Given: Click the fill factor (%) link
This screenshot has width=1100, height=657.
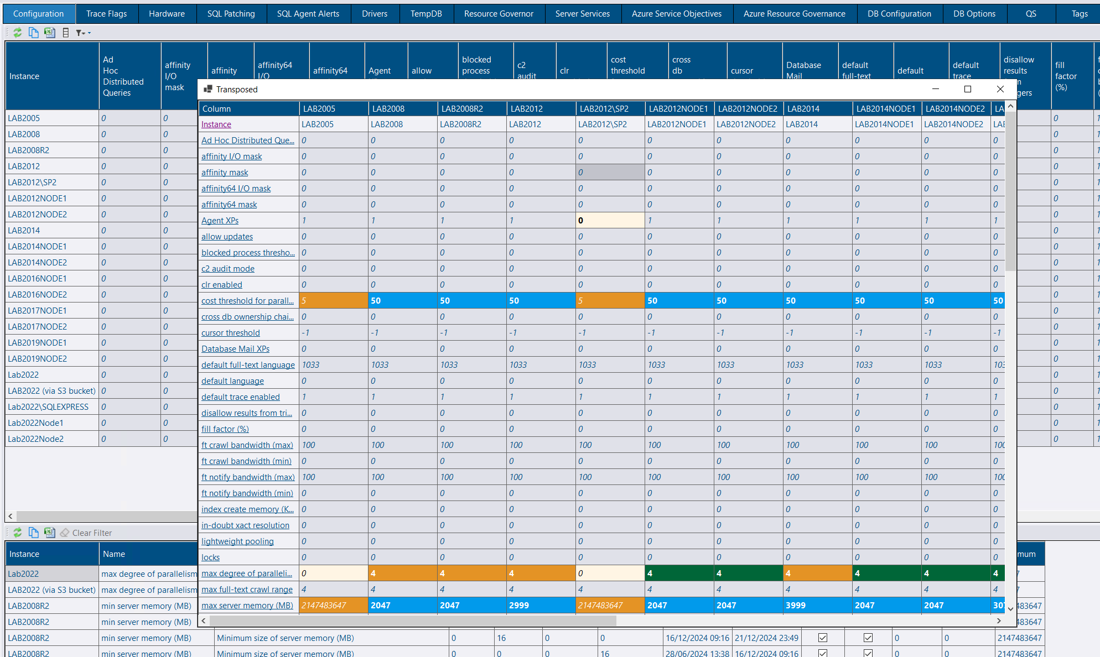Looking at the screenshot, I should 225,429.
